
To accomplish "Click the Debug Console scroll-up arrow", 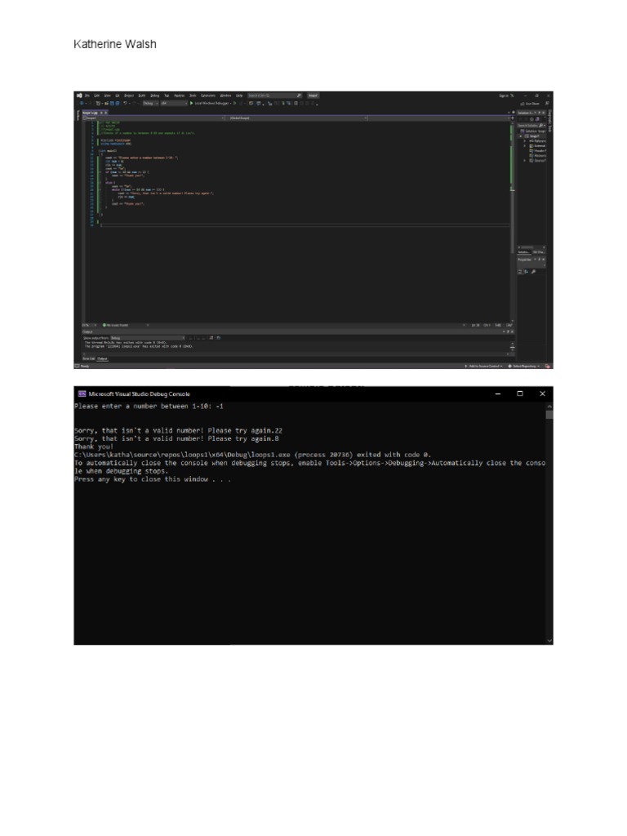I will coord(549,407).
